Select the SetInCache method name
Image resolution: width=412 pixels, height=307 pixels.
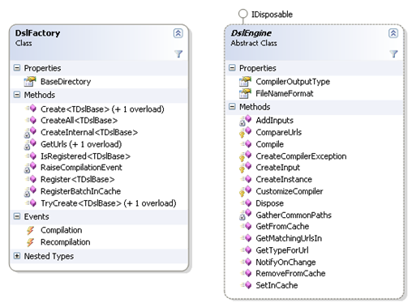[x=277, y=285]
